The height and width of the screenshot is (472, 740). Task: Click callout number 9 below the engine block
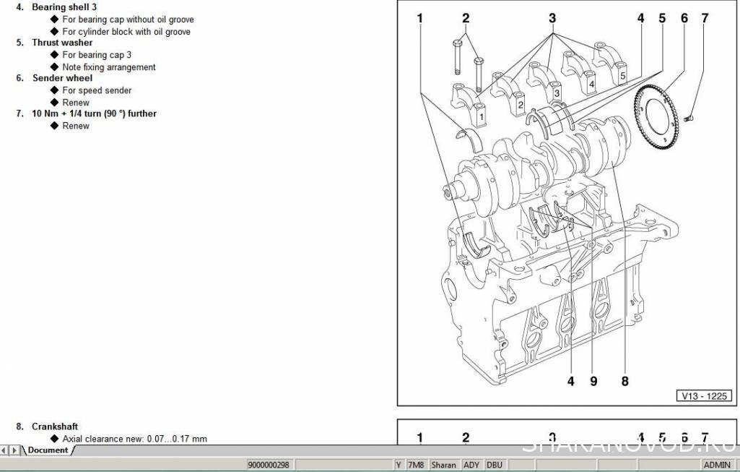tap(593, 381)
